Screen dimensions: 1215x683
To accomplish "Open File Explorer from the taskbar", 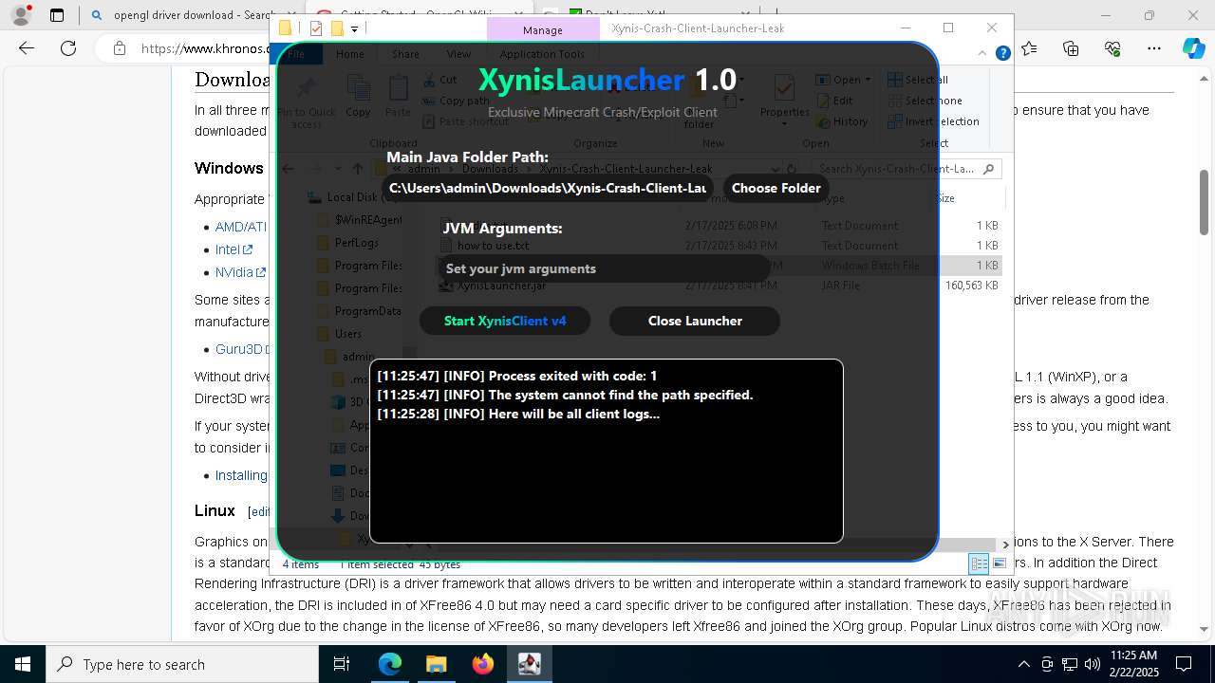I will (x=437, y=664).
